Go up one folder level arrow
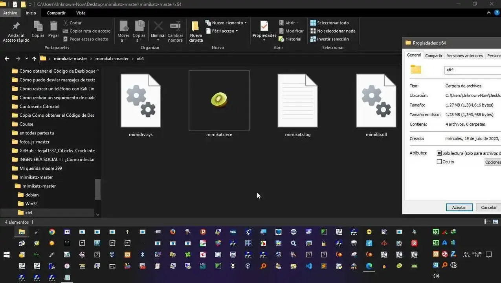This screenshot has width=501, height=283. click(34, 59)
